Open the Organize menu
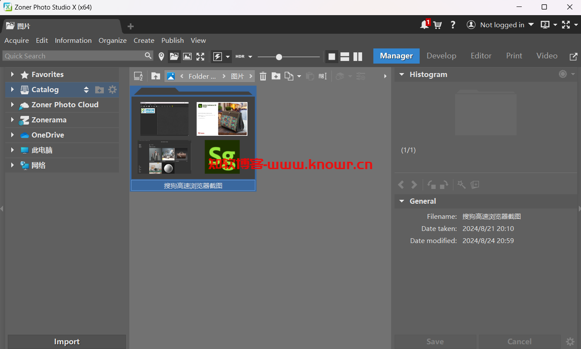The width and height of the screenshot is (581, 349). click(x=112, y=40)
